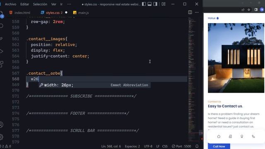Click 'Contact Us' subtitle in browser
265x149 pixels.
[214, 101]
